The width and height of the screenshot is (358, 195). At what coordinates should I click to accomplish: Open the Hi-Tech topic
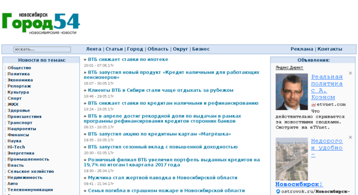pyautogui.click(x=16, y=147)
